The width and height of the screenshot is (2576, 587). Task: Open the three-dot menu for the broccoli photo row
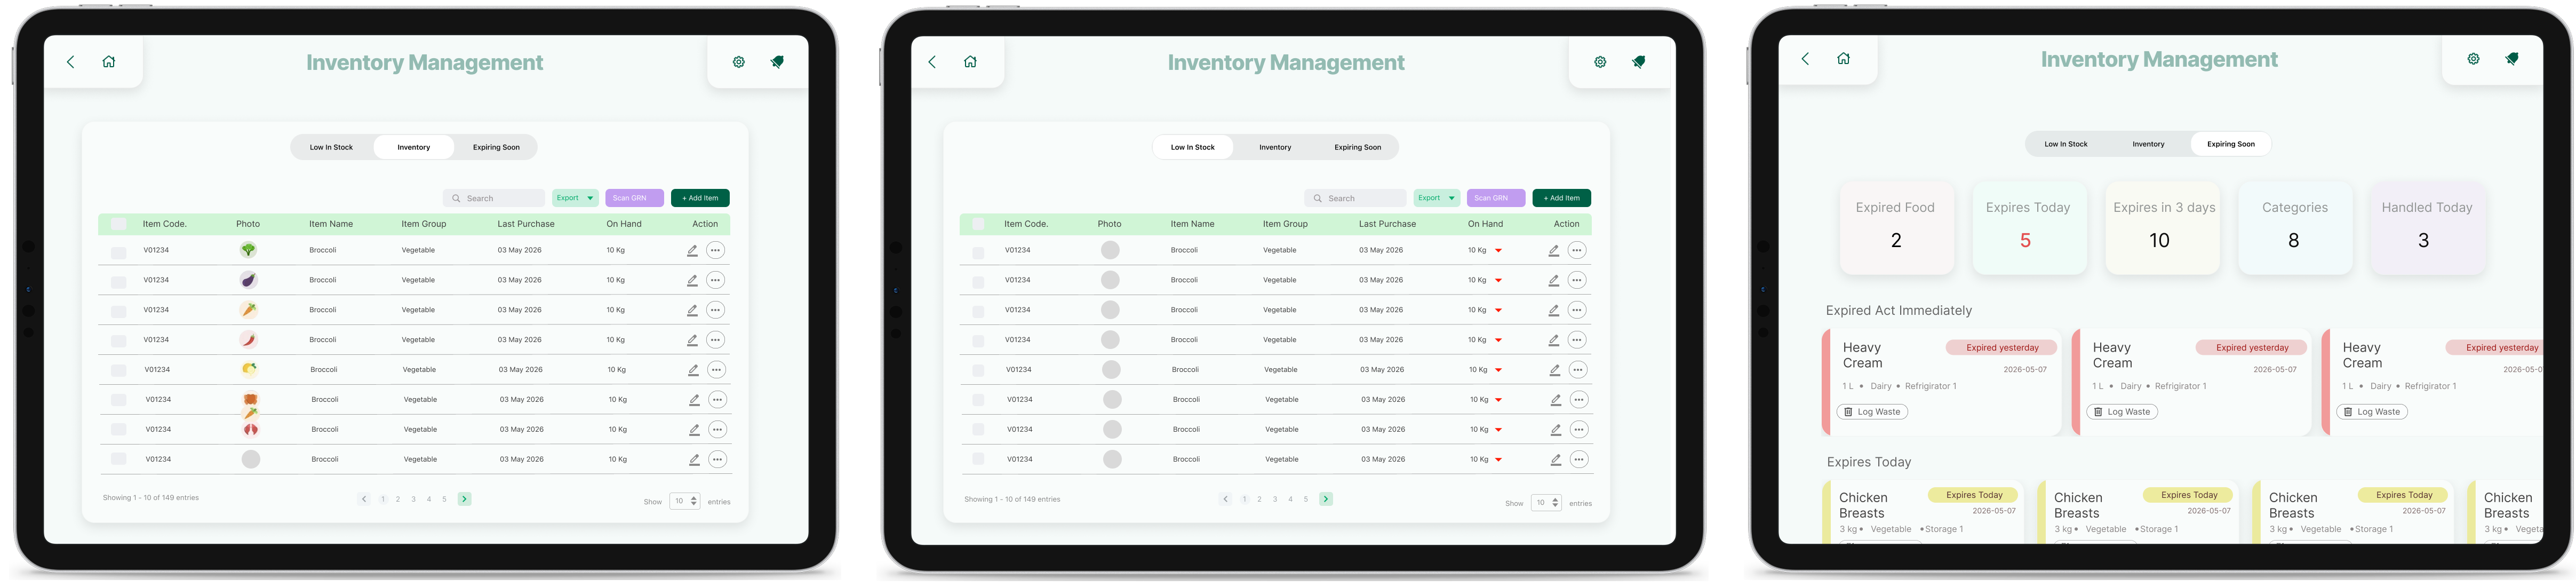pos(715,250)
